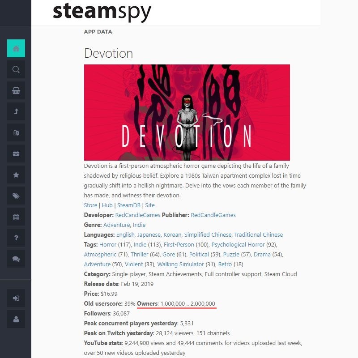The width and height of the screenshot is (358, 358).
Task: Click the Simplified Chinese language link
Action: pos(208,234)
